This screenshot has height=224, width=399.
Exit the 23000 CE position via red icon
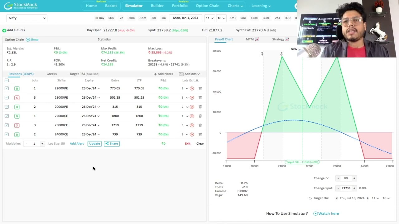click(x=192, y=125)
